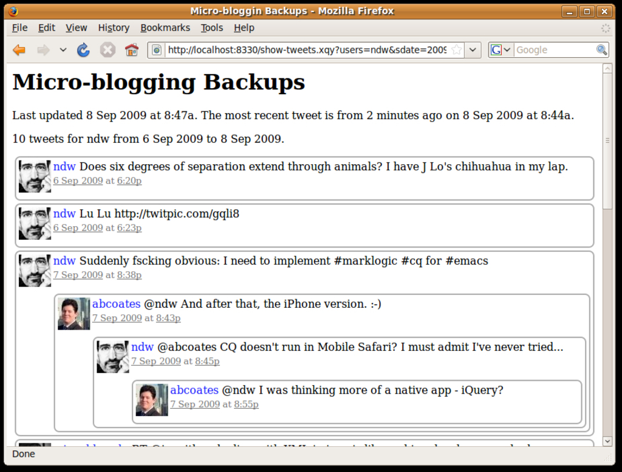Go to the Home page icon

(132, 50)
